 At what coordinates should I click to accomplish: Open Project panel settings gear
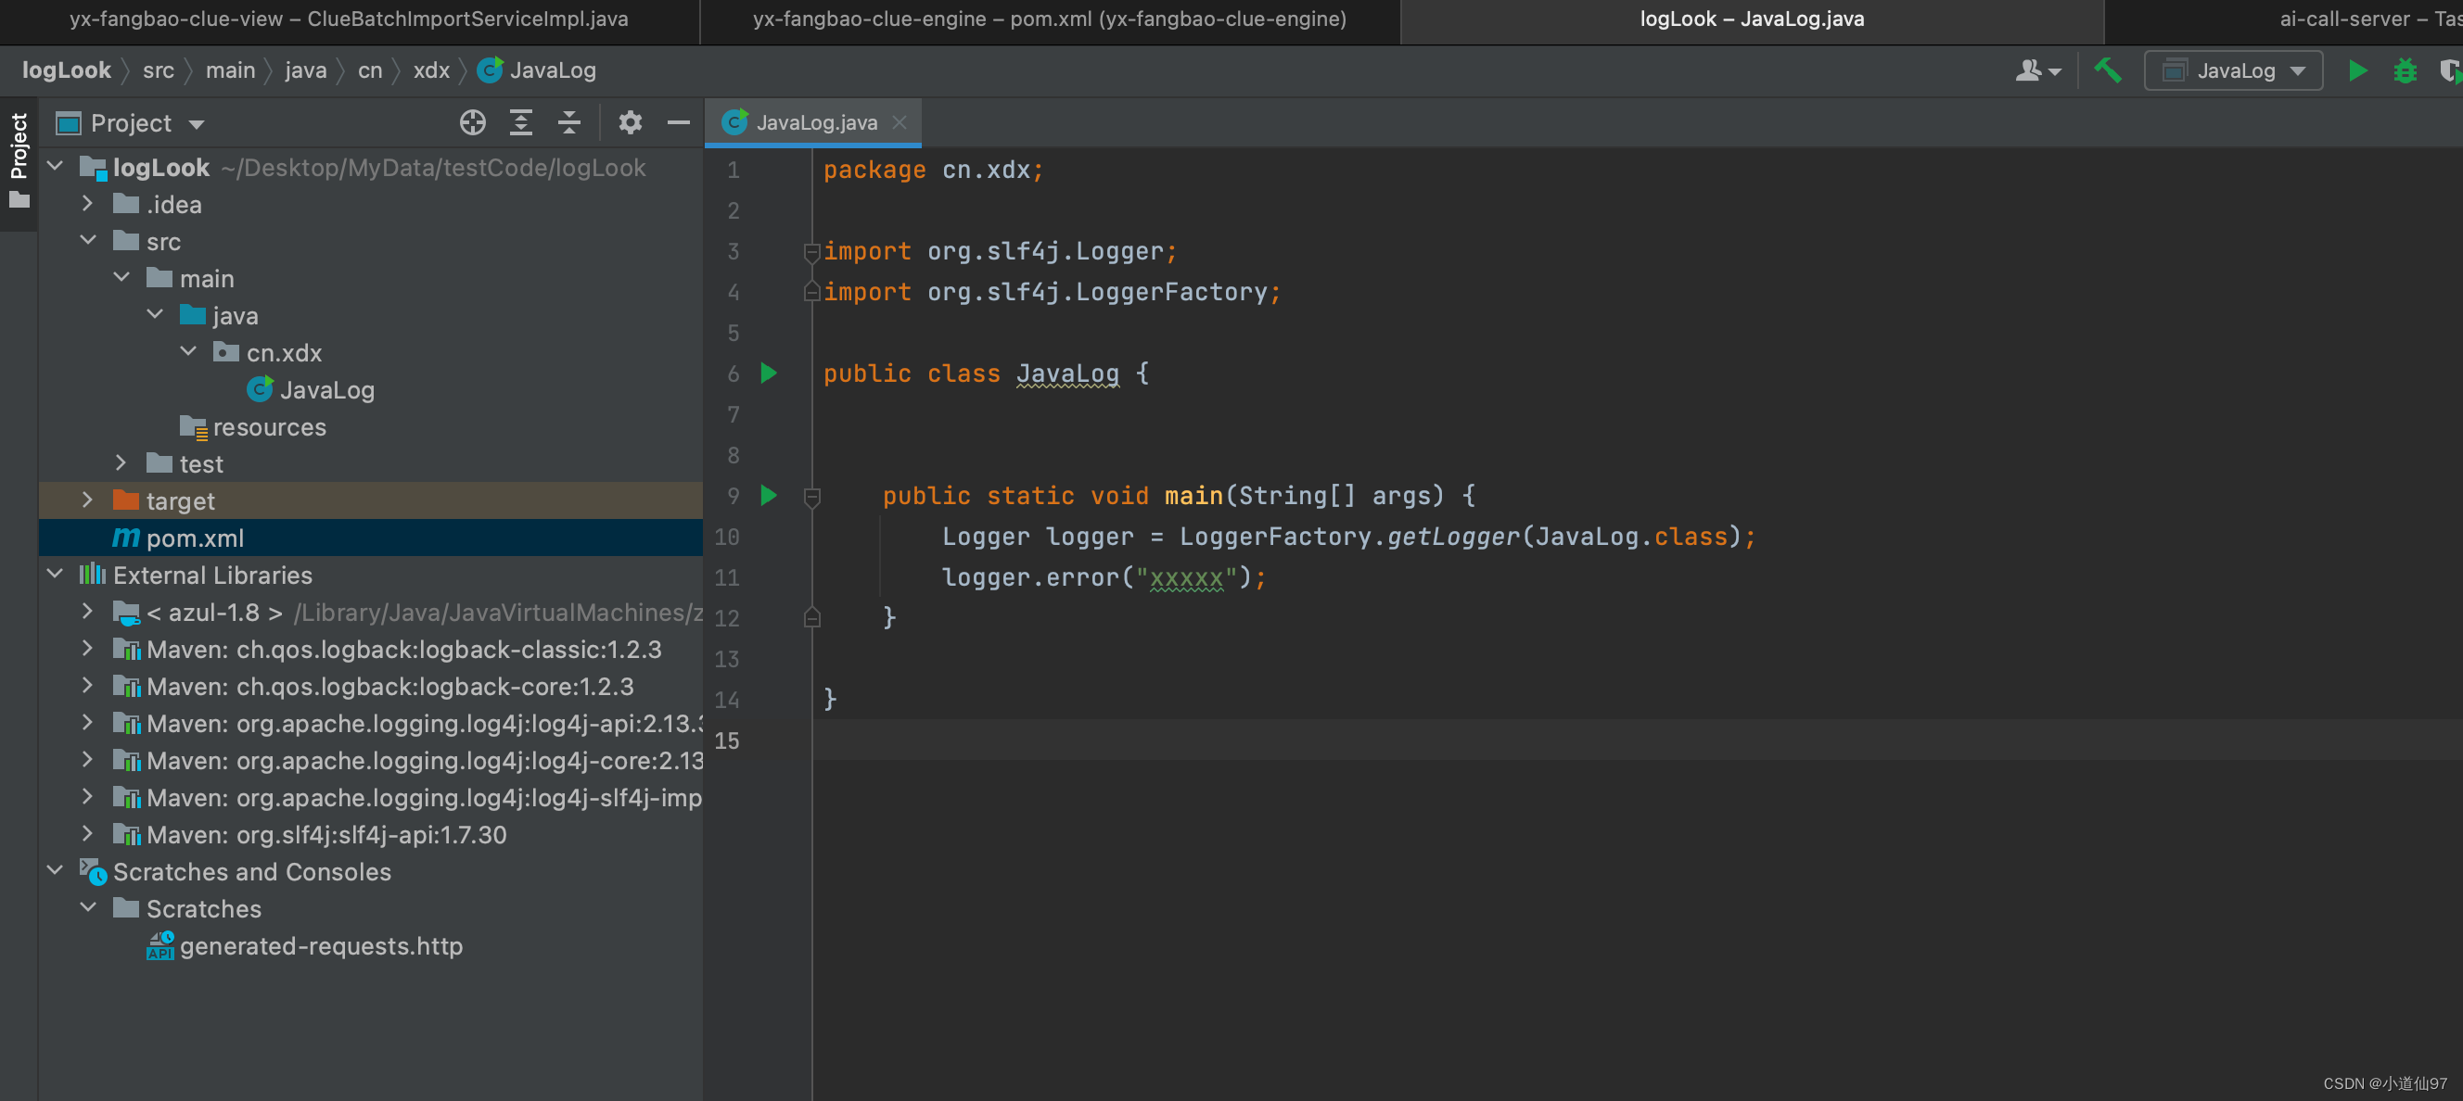630,122
